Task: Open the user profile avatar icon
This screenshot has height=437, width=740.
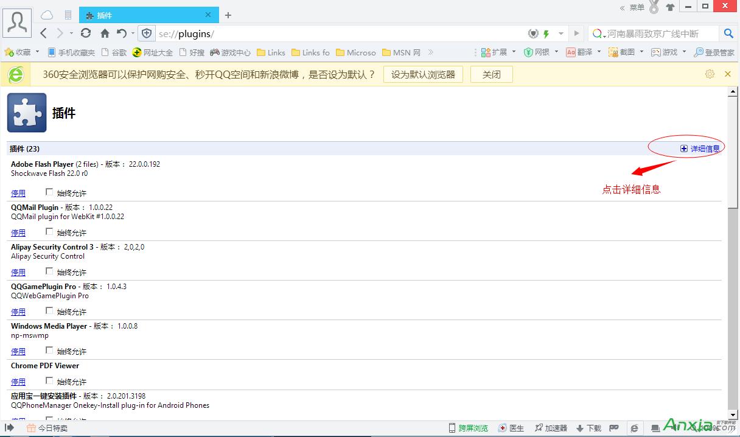Action: click(x=17, y=23)
